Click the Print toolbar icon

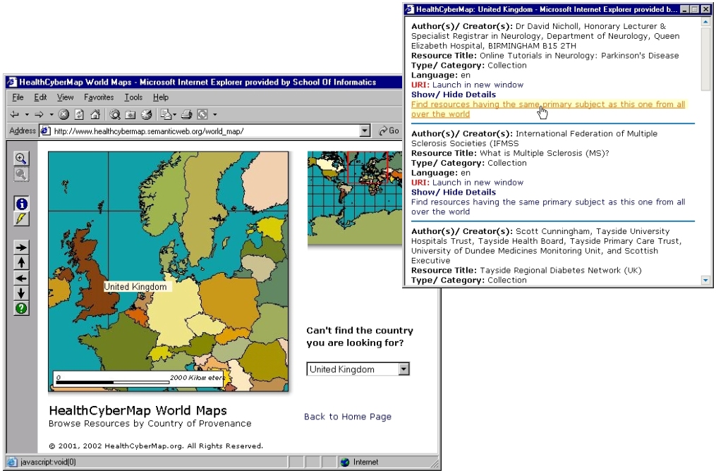186,114
